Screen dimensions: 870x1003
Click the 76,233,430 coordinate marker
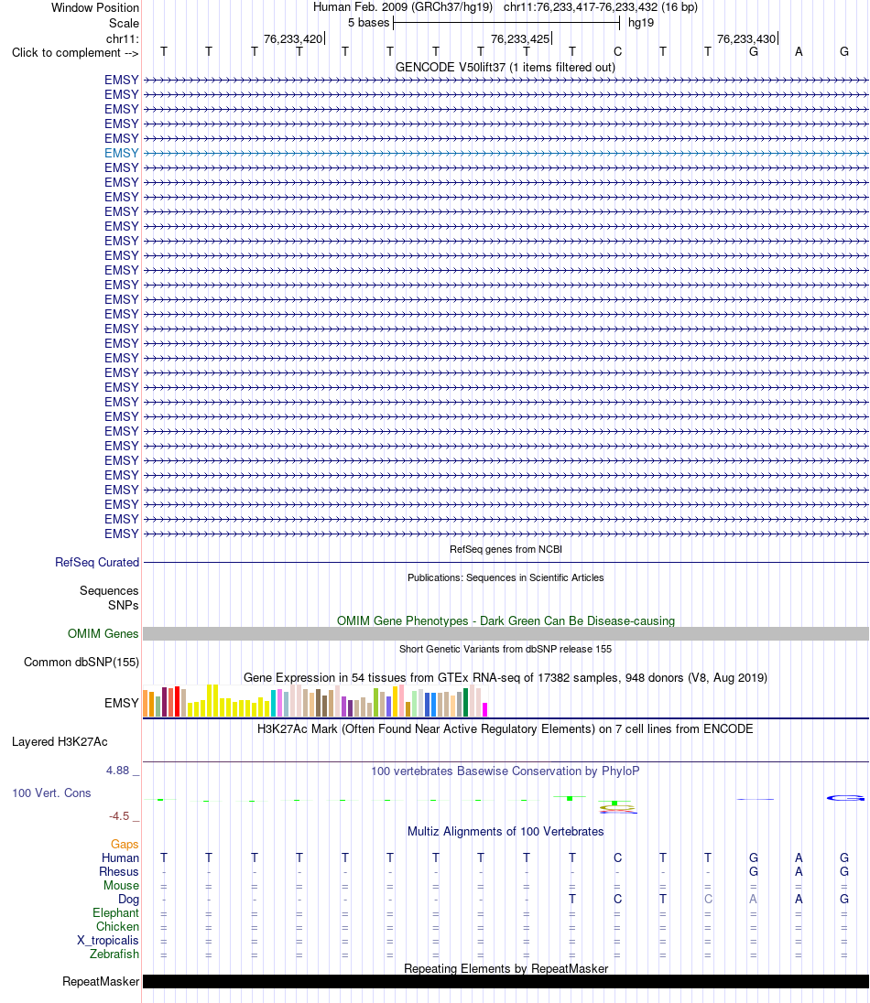pyautogui.click(x=746, y=39)
